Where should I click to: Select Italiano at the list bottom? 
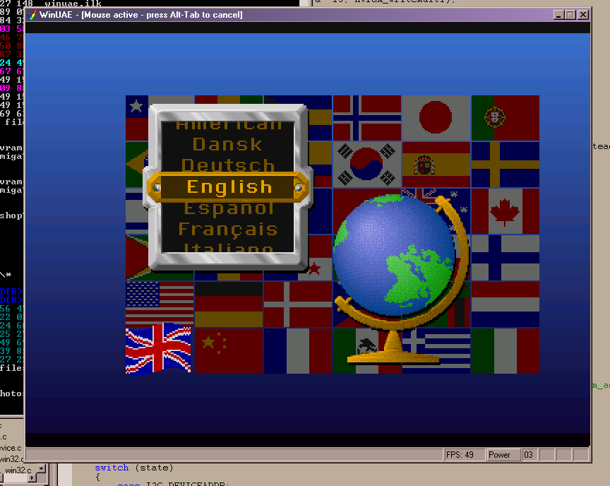click(228, 247)
